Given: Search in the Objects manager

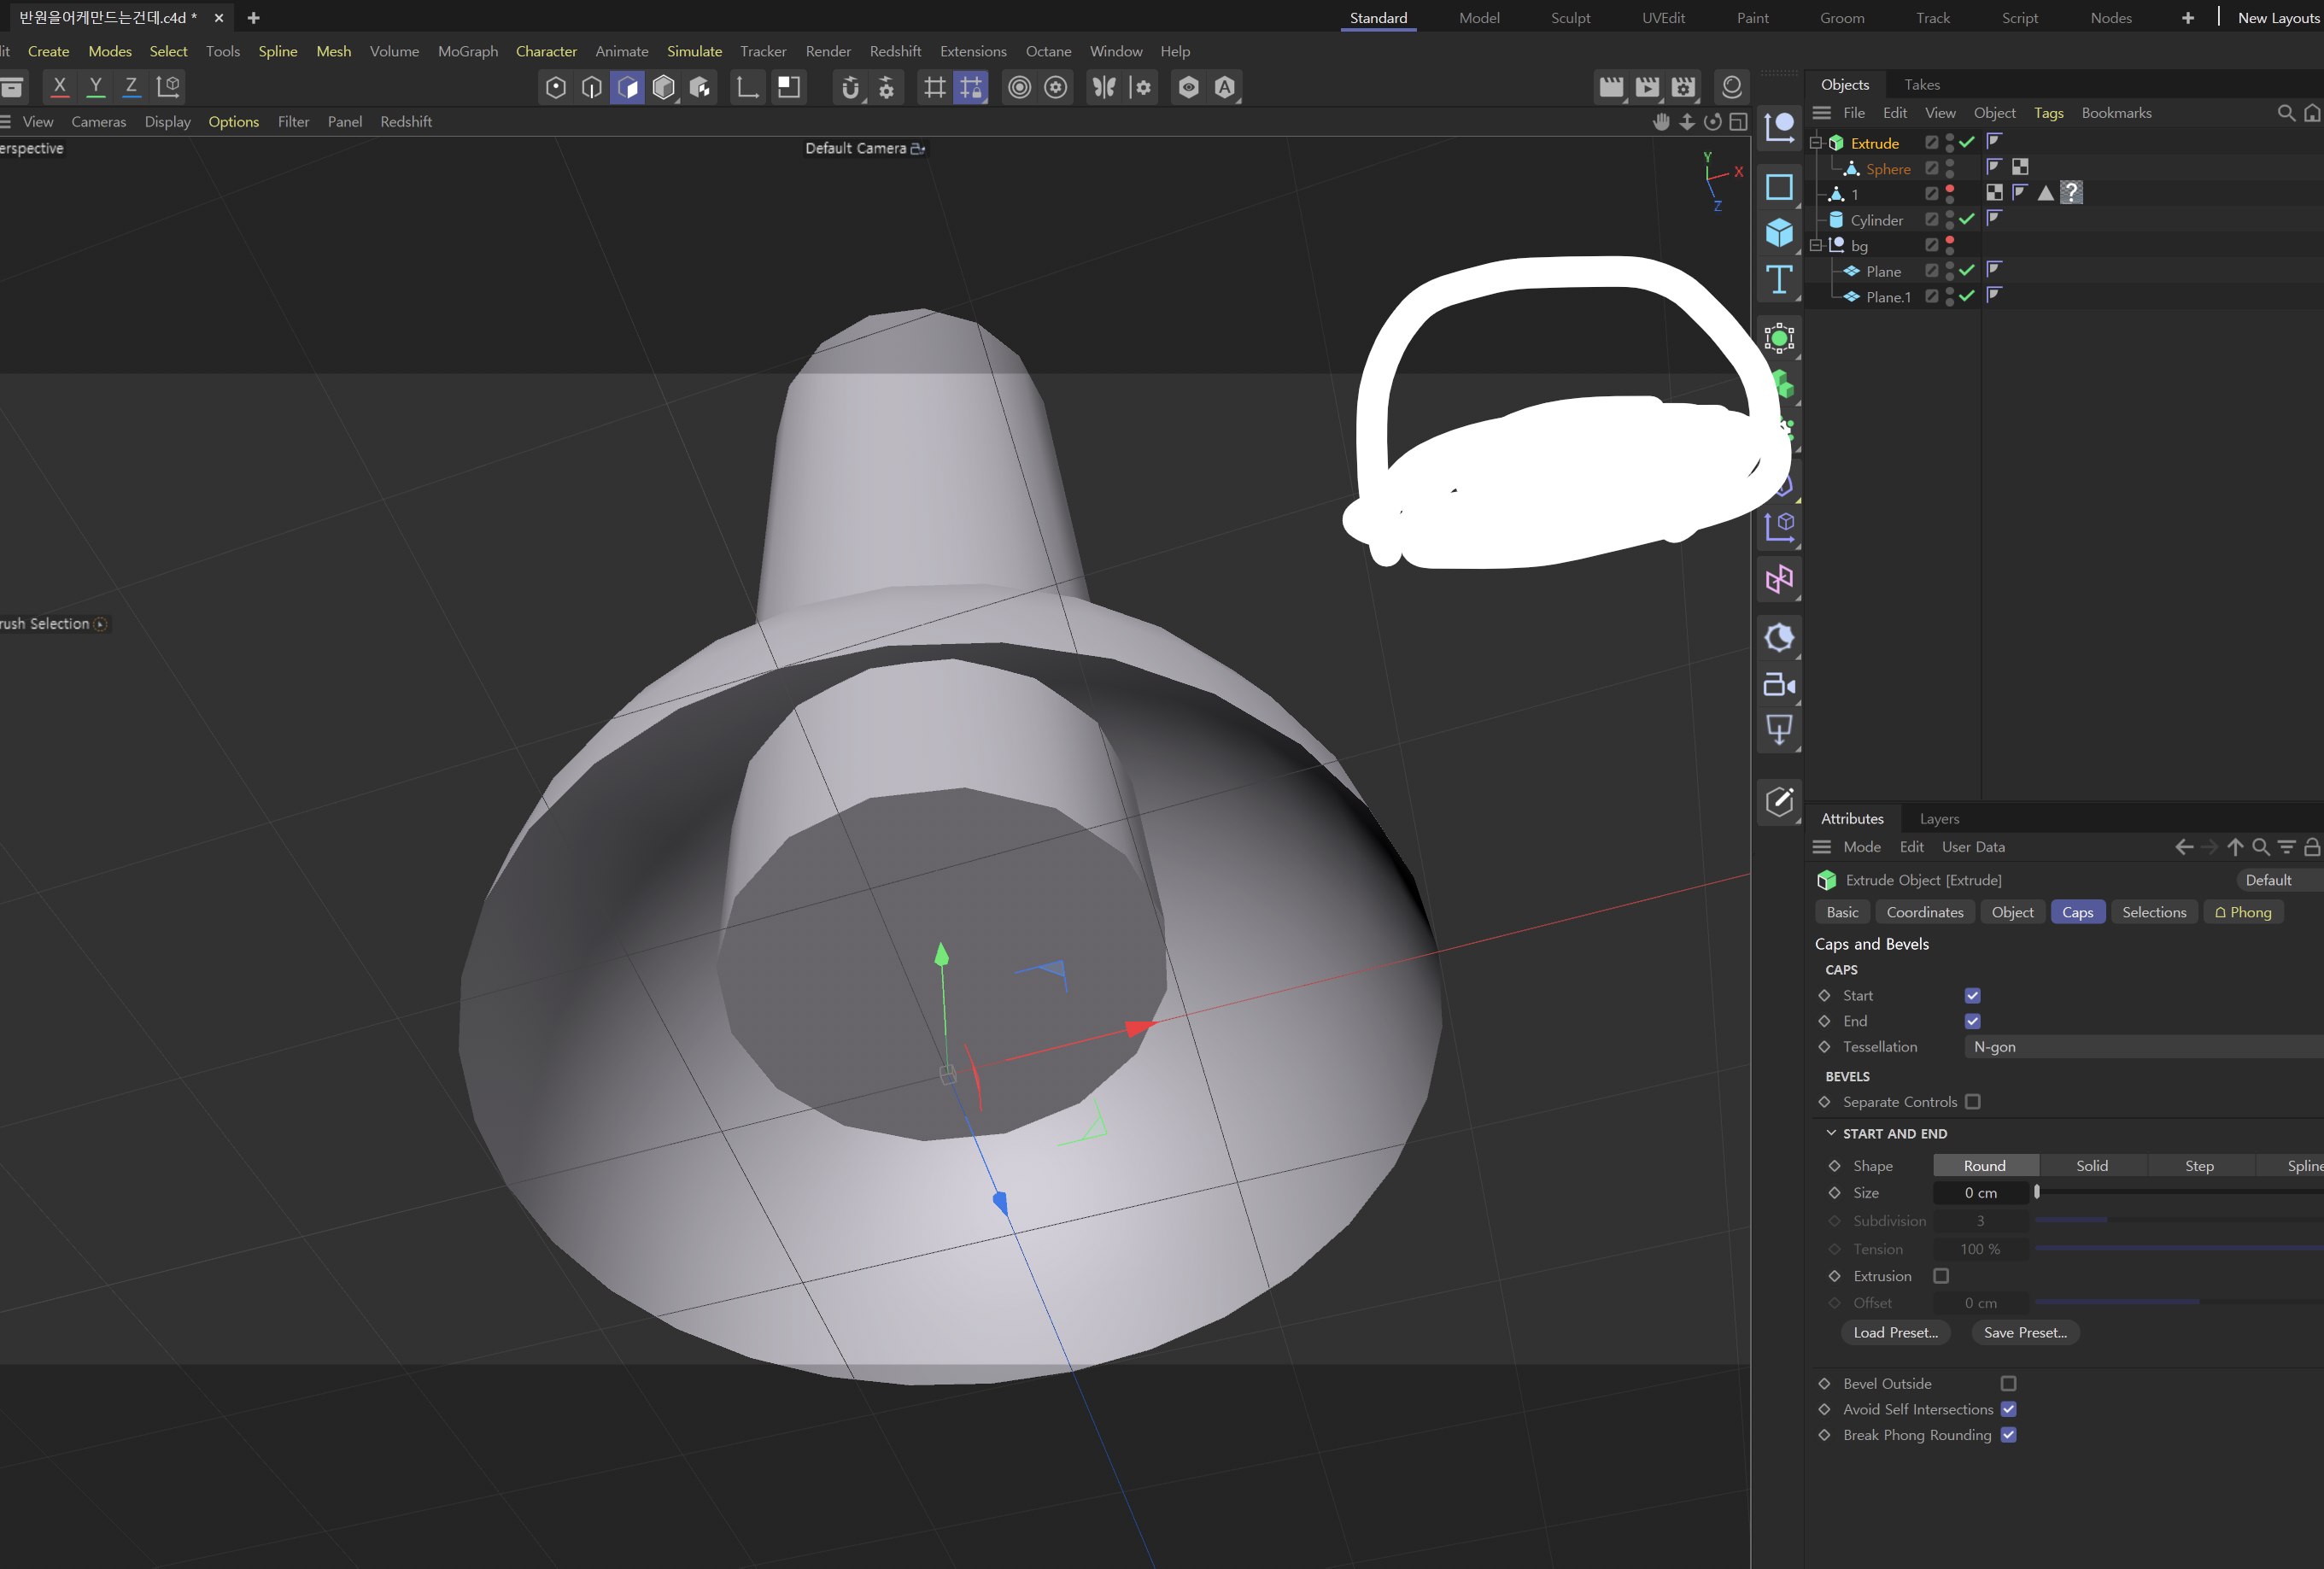Looking at the screenshot, I should pyautogui.click(x=2285, y=113).
